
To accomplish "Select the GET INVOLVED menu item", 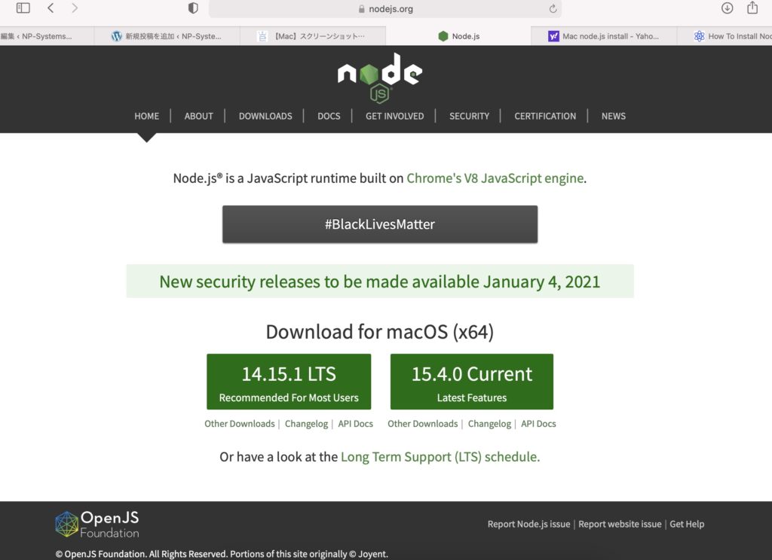I will pos(394,116).
